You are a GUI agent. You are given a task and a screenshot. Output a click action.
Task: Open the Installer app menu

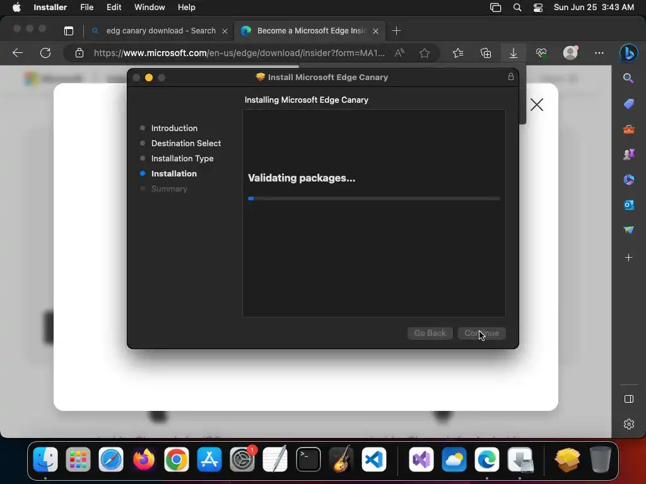pyautogui.click(x=50, y=8)
